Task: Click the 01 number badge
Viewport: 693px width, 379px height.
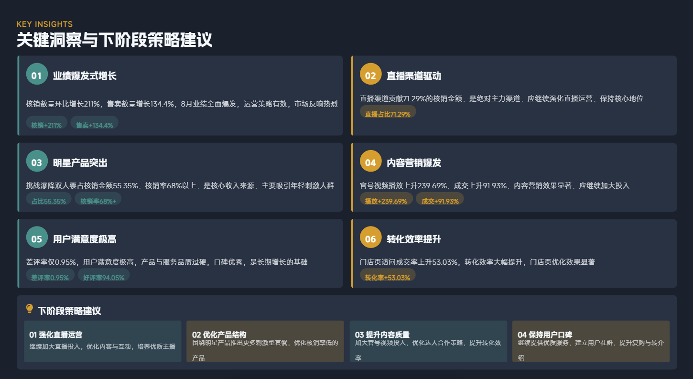Action: click(x=37, y=74)
